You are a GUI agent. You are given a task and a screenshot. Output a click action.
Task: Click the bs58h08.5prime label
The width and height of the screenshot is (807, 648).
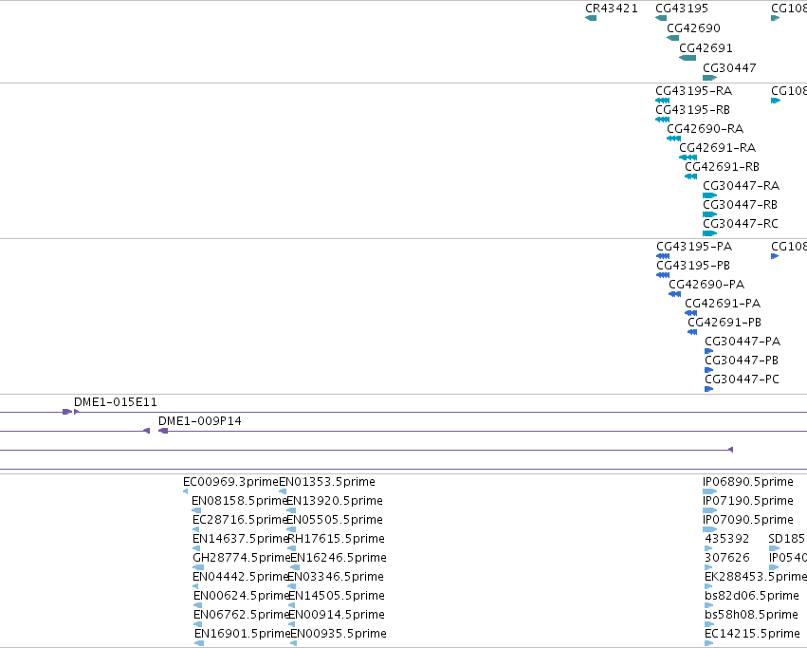pyautogui.click(x=751, y=615)
